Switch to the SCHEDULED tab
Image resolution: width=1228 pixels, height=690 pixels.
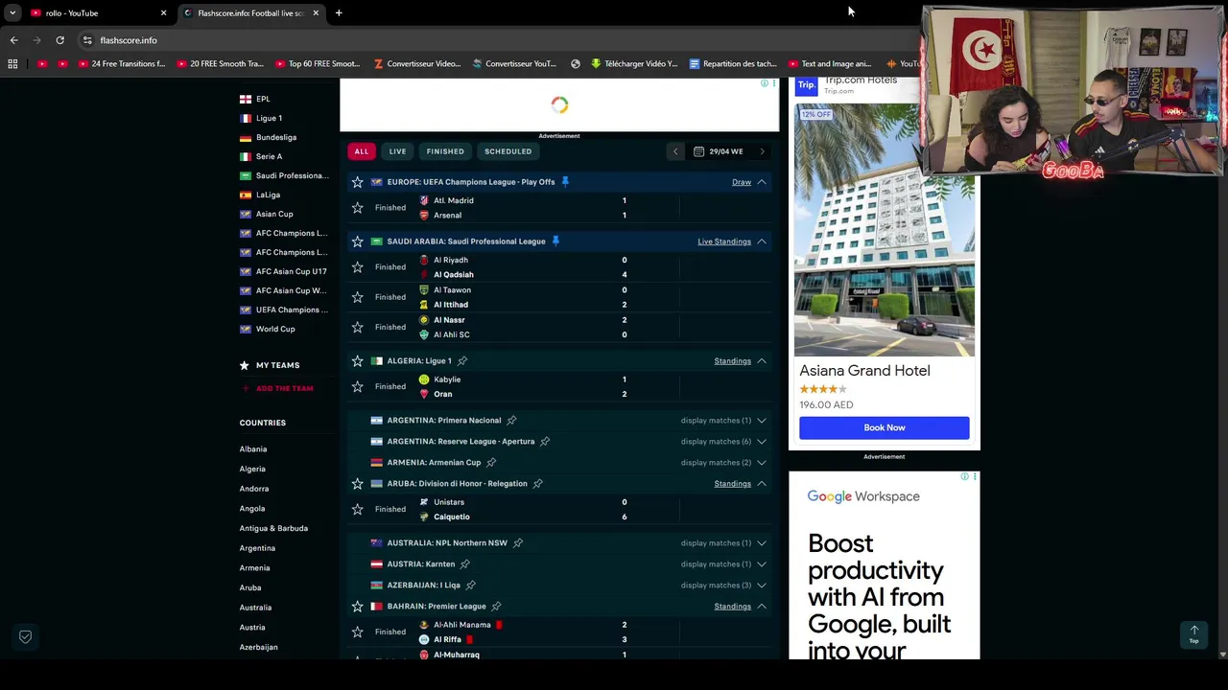pos(508,151)
